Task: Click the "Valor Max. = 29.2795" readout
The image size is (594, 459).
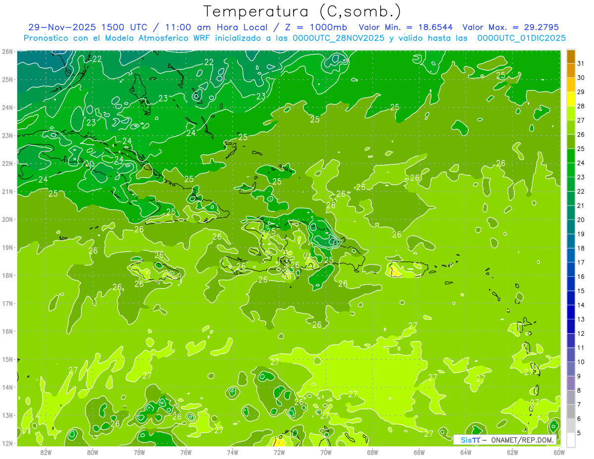Action: (x=510, y=27)
